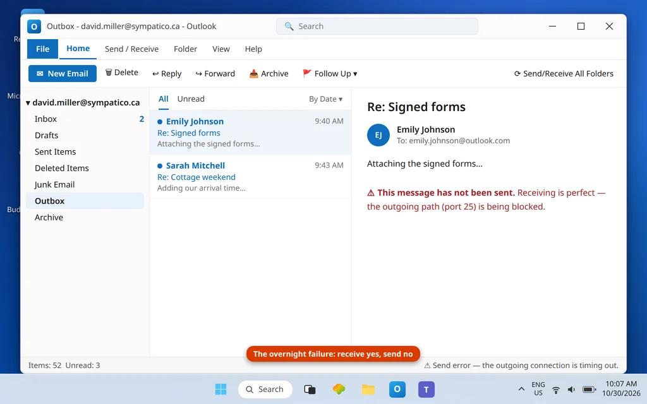The height and width of the screenshot is (404, 647).
Task: Open Task View on the taskbar
Action: tap(310, 389)
